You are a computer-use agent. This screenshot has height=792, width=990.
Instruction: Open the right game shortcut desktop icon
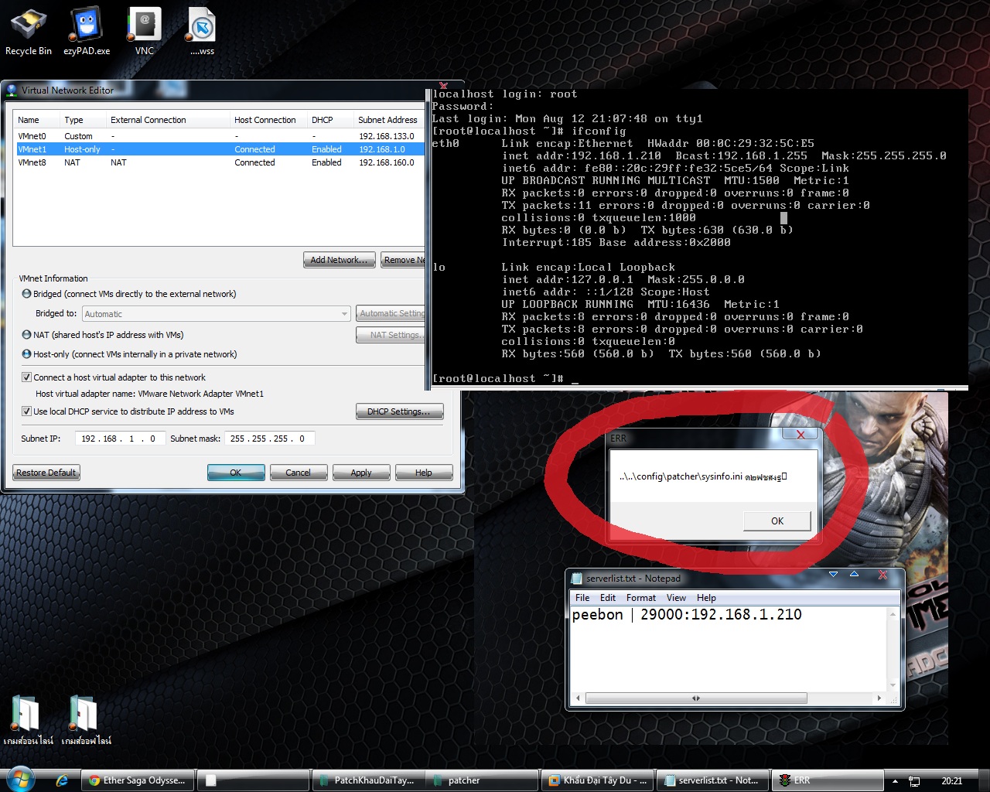[86, 720]
